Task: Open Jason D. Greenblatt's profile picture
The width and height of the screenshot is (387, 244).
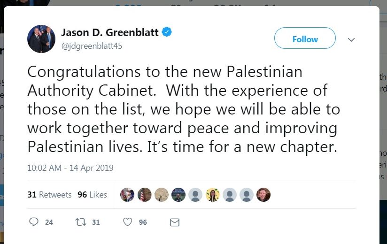Action: click(41, 39)
